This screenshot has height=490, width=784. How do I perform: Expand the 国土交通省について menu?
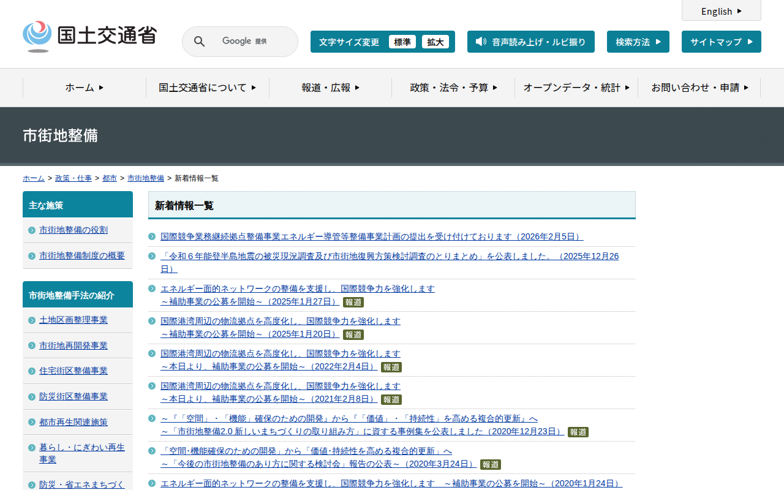(207, 88)
